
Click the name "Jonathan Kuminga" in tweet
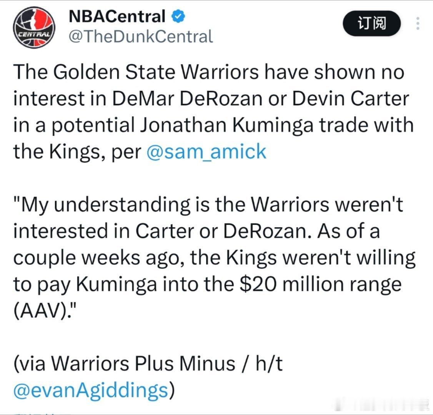[x=227, y=125]
